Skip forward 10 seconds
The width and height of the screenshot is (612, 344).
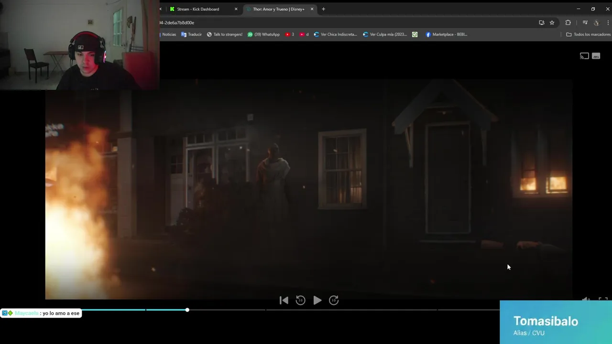(x=334, y=300)
